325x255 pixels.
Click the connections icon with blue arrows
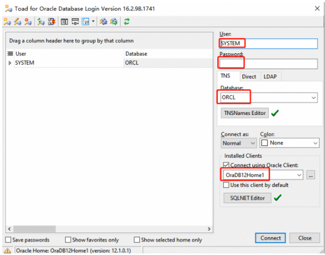(x=103, y=21)
